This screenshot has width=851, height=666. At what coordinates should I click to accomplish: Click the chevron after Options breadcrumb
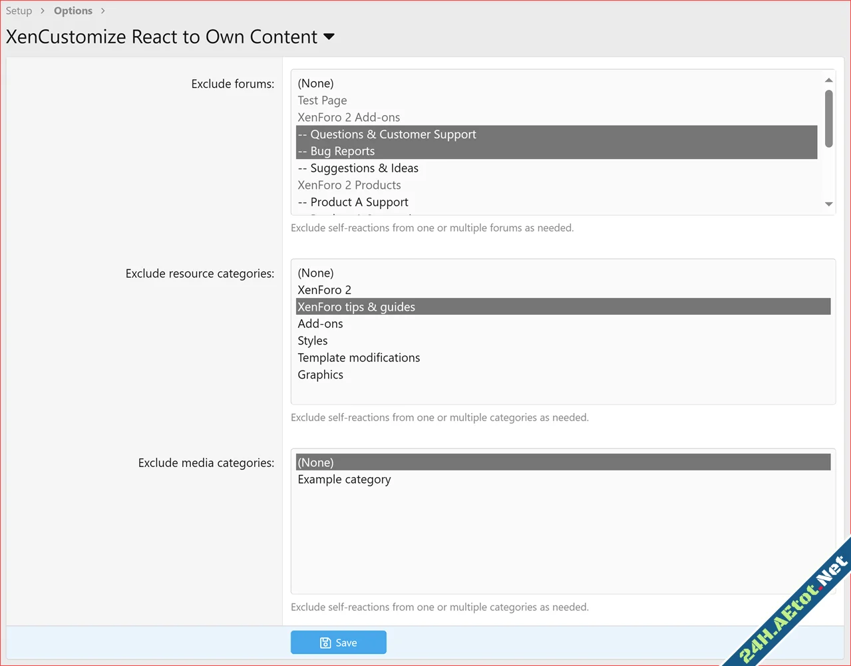pos(102,11)
